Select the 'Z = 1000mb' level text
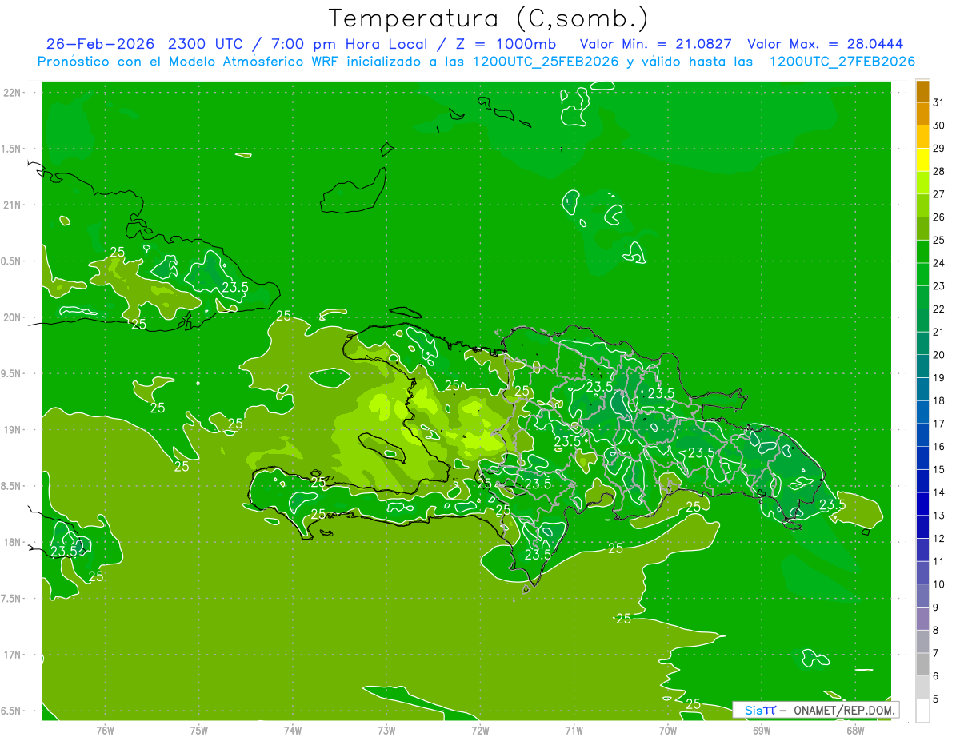The height and width of the screenshot is (741, 960). (x=506, y=44)
